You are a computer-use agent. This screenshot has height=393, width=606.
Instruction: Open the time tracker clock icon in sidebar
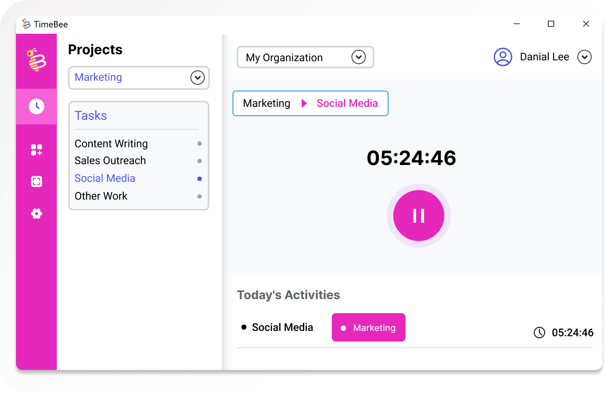tap(36, 106)
